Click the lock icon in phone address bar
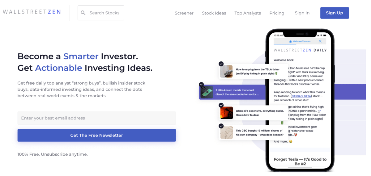371x176 pixels. click(291, 41)
